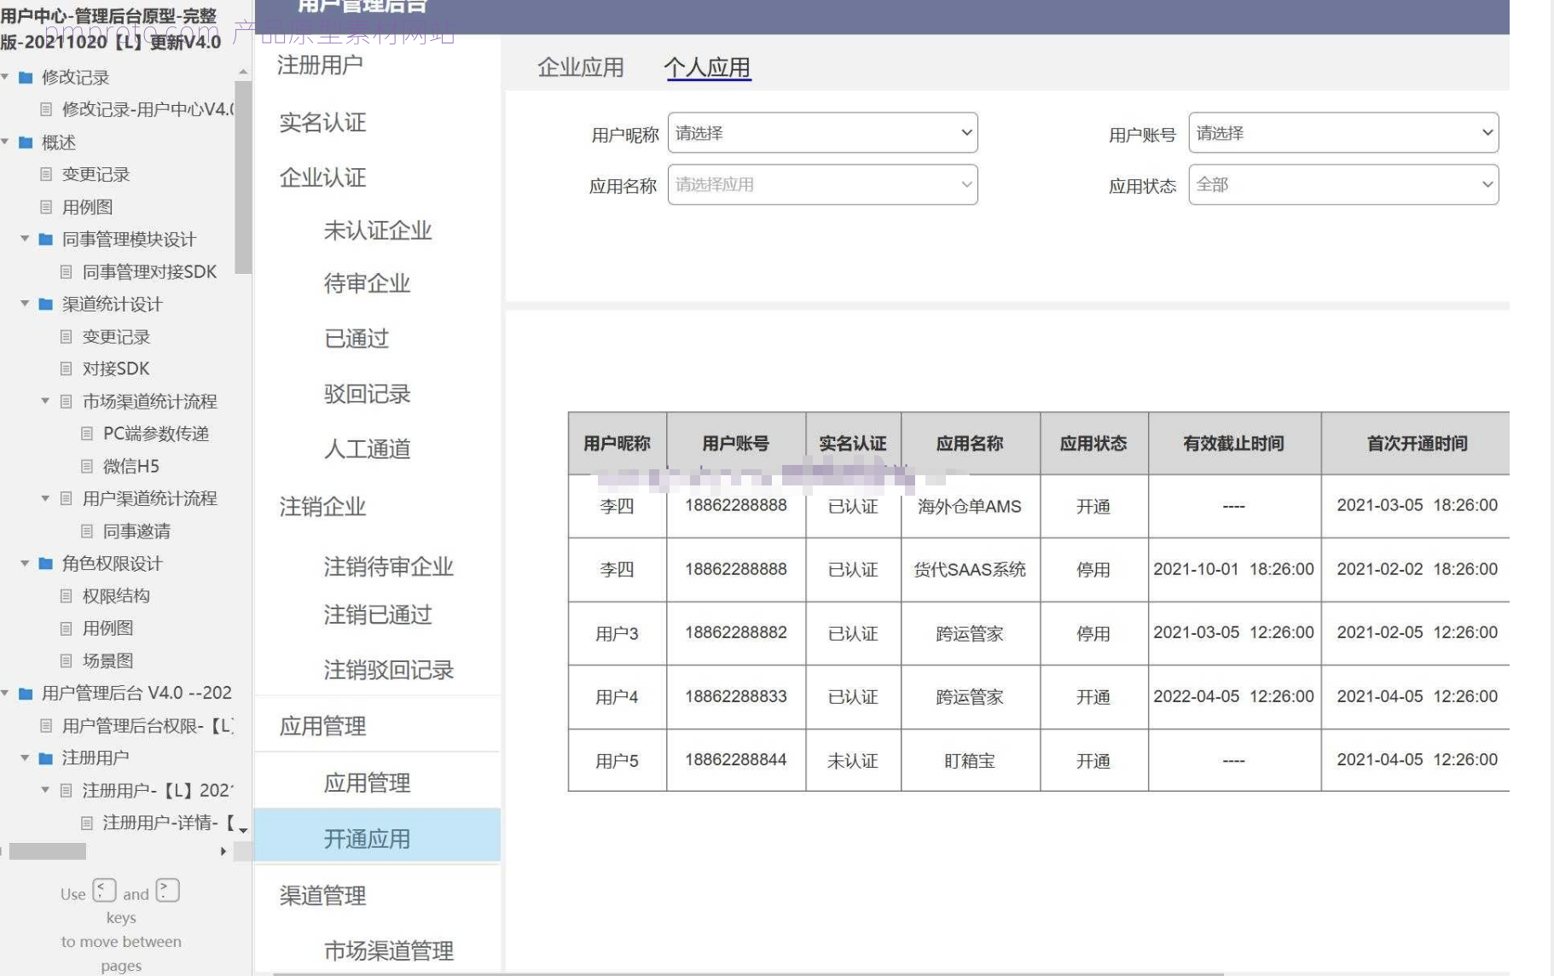Open 注册用户 in the admin menu
The width and height of the screenshot is (1554, 976).
320,65
